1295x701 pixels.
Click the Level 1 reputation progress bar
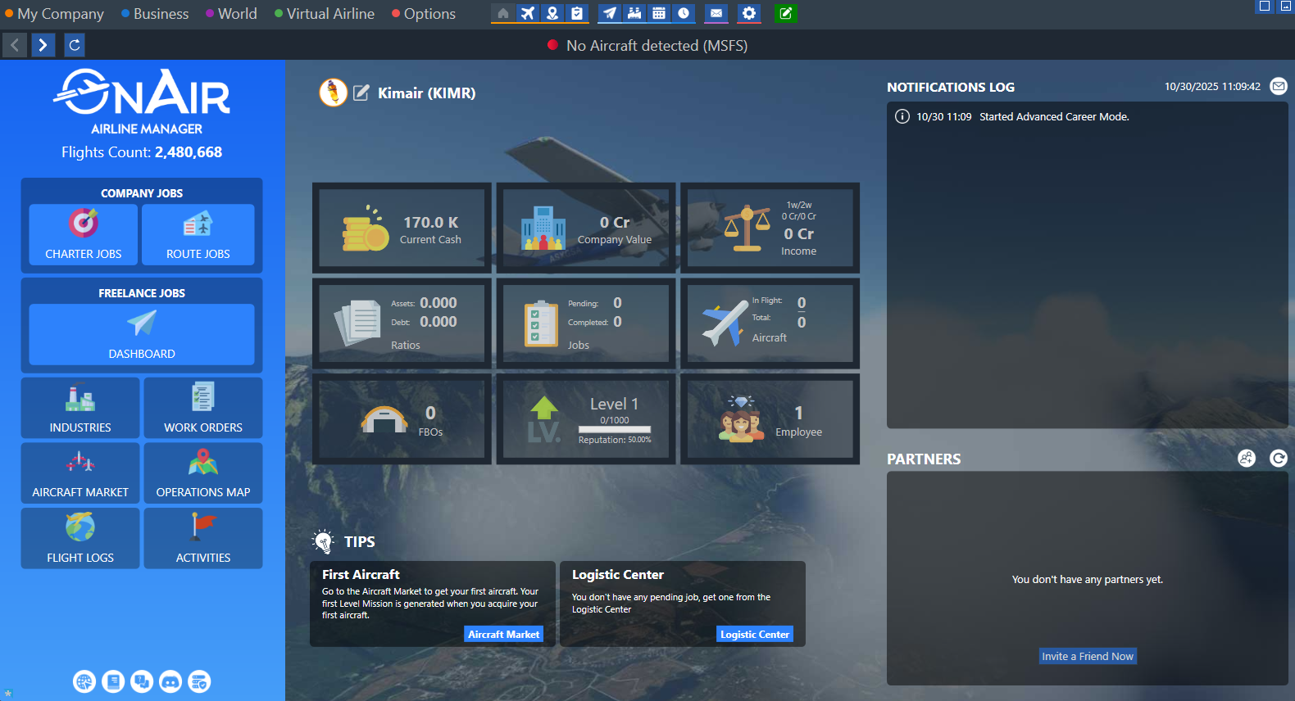point(614,429)
